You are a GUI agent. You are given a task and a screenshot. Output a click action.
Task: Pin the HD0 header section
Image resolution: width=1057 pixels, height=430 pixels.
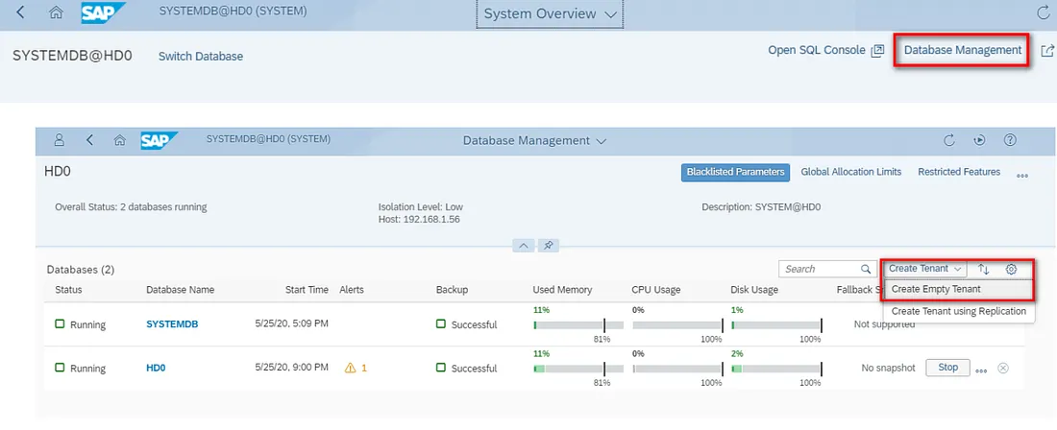(x=548, y=245)
